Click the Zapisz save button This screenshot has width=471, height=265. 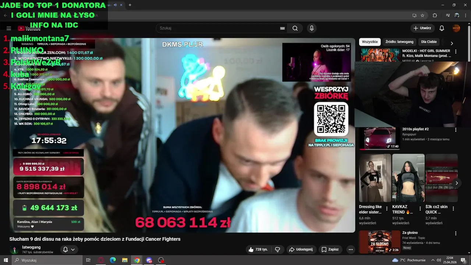[330, 250]
